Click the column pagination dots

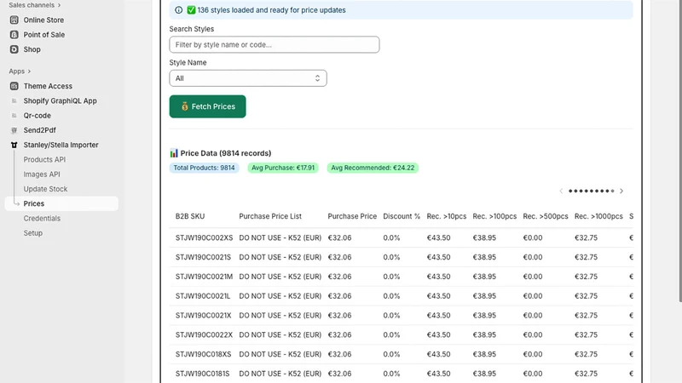click(x=591, y=191)
